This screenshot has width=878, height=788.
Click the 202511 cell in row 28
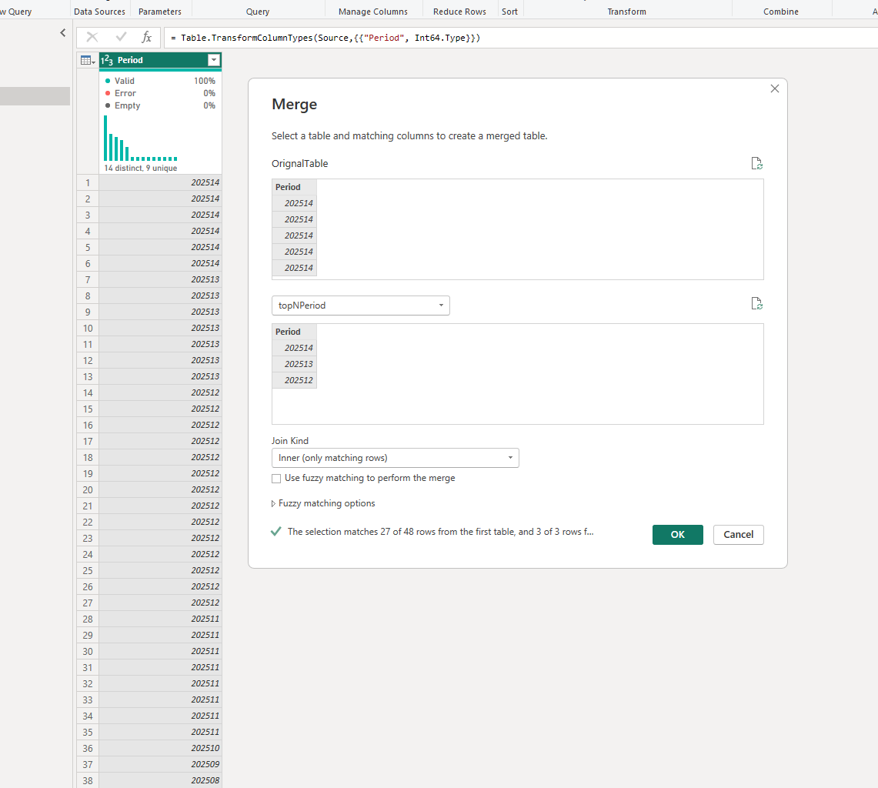161,619
